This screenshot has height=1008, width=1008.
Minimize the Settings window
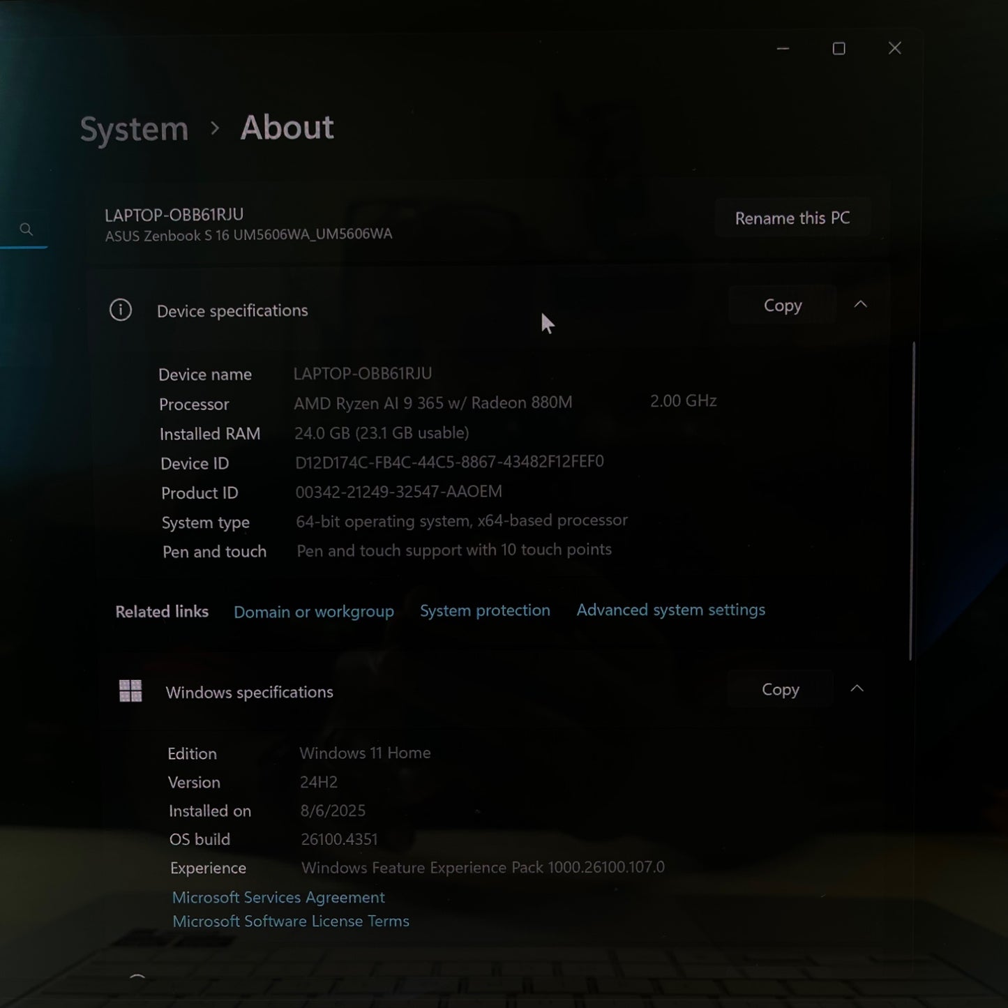tap(783, 48)
